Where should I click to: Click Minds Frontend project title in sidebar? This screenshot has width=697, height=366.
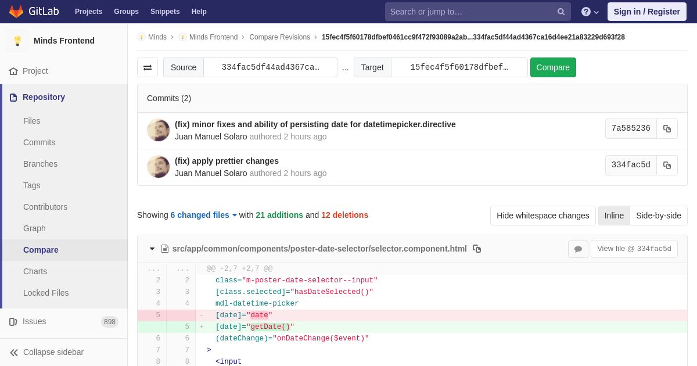[x=64, y=41]
